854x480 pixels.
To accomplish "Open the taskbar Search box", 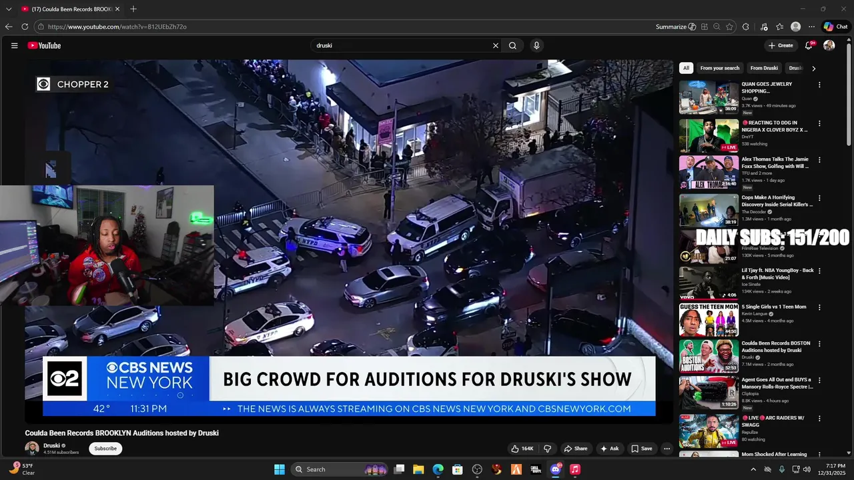I will tap(340, 469).
